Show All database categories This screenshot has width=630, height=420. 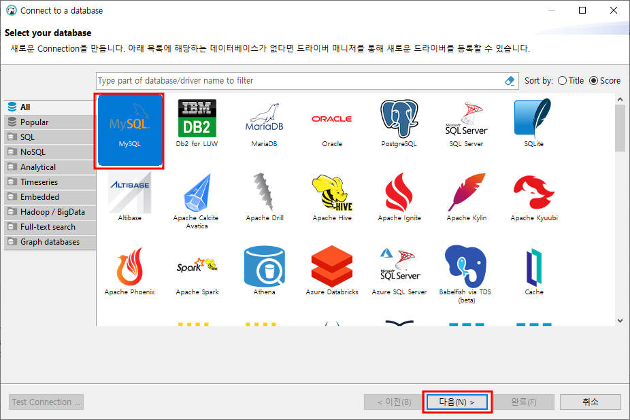click(50, 107)
